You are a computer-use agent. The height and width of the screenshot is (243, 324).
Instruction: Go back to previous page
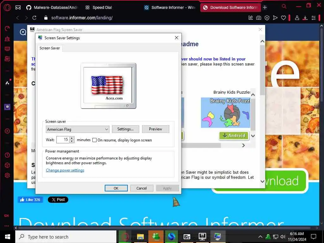18,18
